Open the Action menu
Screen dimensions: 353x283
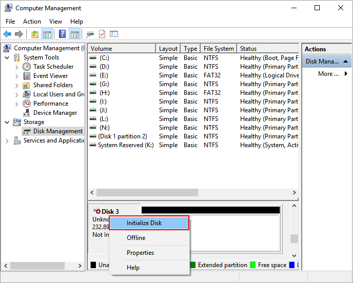32,22
